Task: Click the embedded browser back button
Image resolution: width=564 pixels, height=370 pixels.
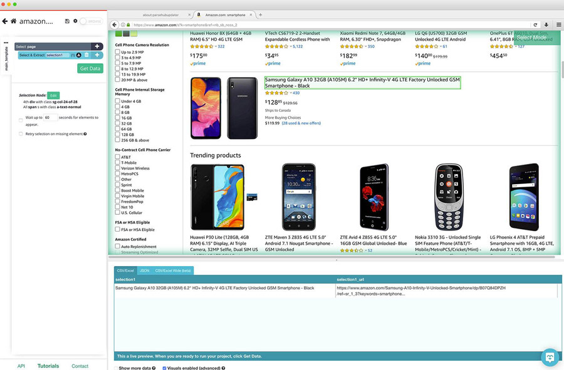Action: pos(115,25)
